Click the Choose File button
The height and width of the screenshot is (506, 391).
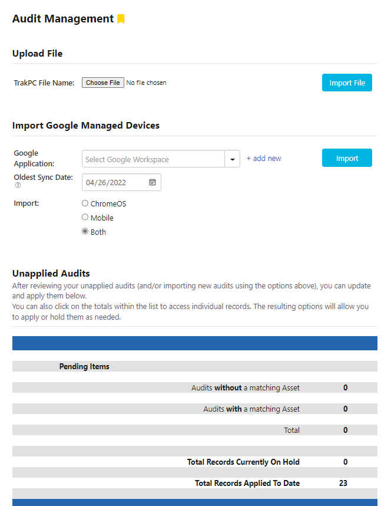tap(103, 83)
